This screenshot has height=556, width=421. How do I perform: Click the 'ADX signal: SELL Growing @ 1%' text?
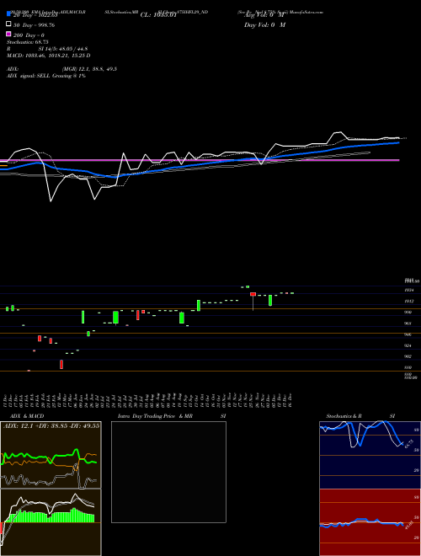click(x=46, y=76)
